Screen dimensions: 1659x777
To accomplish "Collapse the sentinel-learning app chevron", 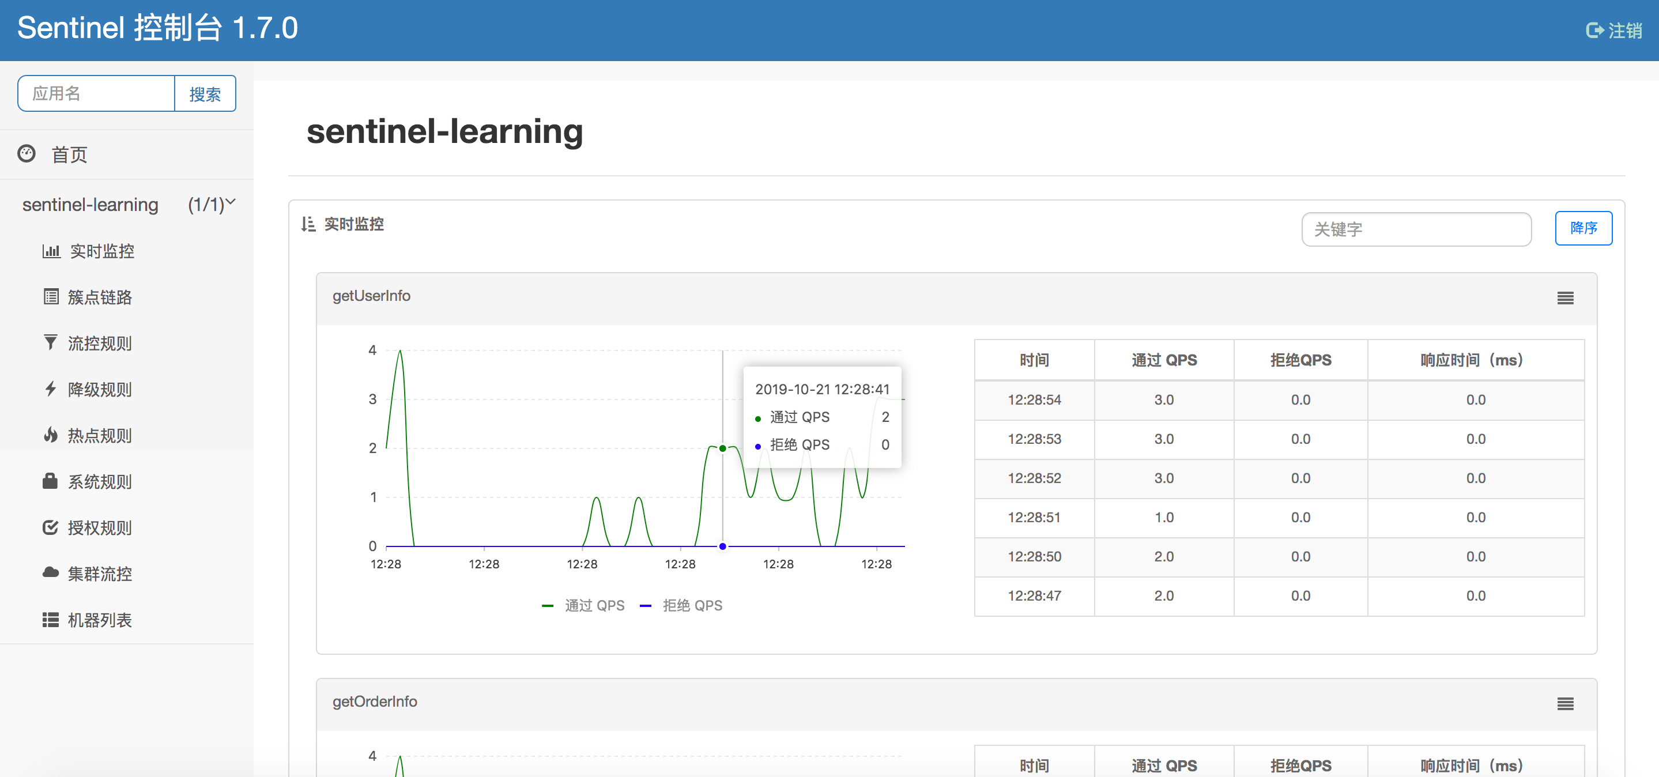I will [231, 203].
